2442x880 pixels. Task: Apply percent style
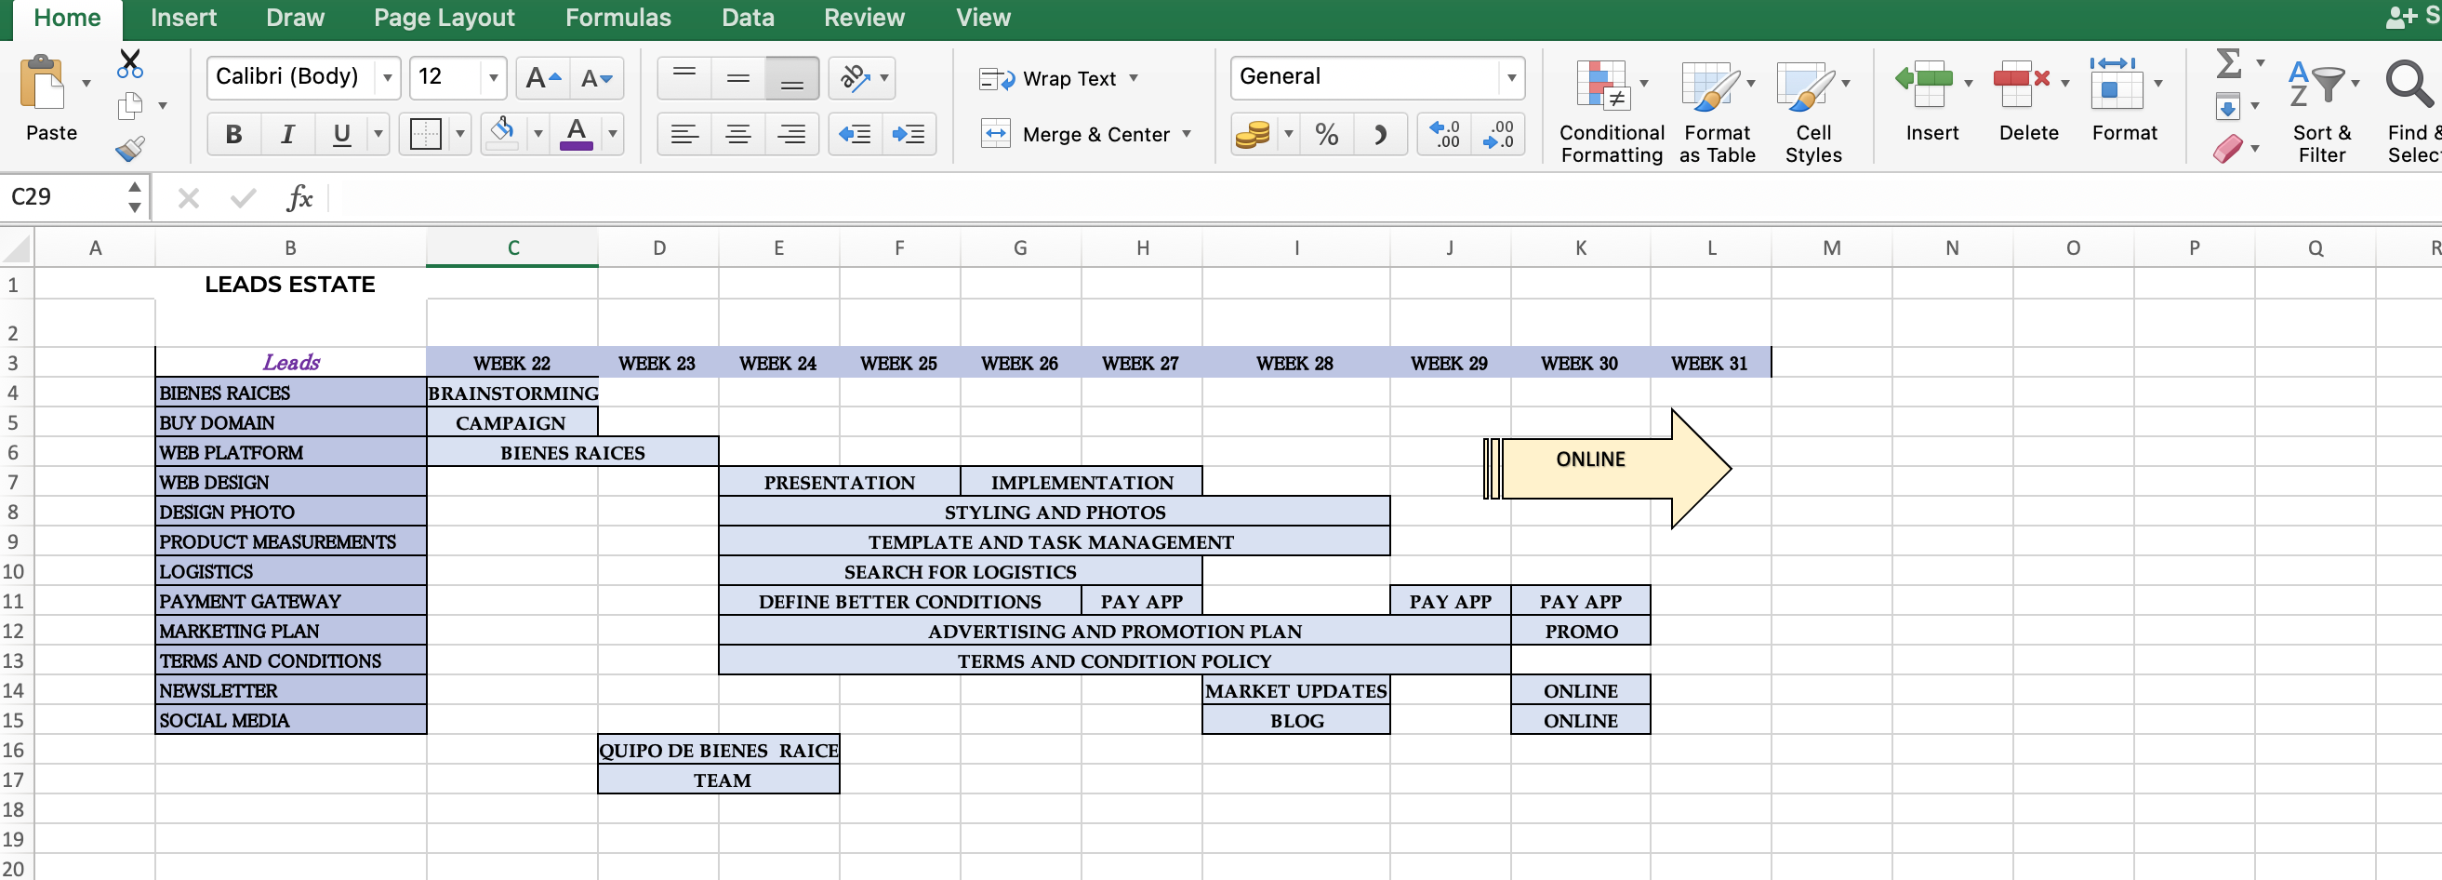click(x=1326, y=135)
